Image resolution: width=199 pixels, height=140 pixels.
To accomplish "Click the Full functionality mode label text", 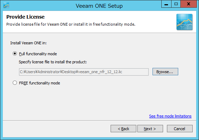I will [38, 54].
